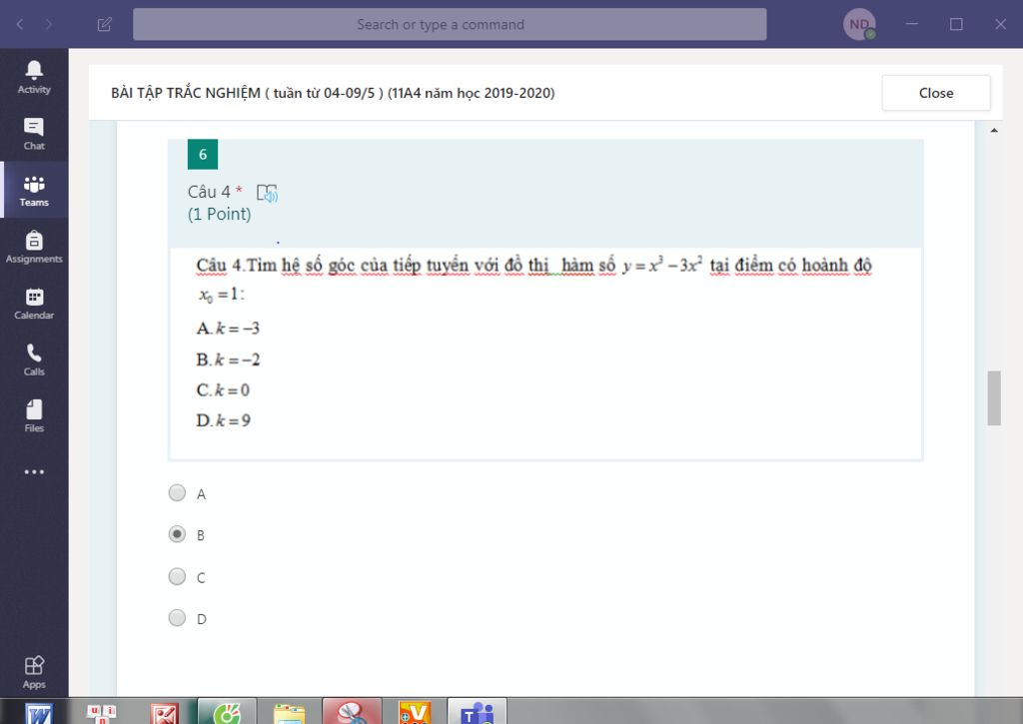Viewport: 1023px width, 724px height.
Task: Click the scrollbar up arrow
Action: (x=994, y=131)
